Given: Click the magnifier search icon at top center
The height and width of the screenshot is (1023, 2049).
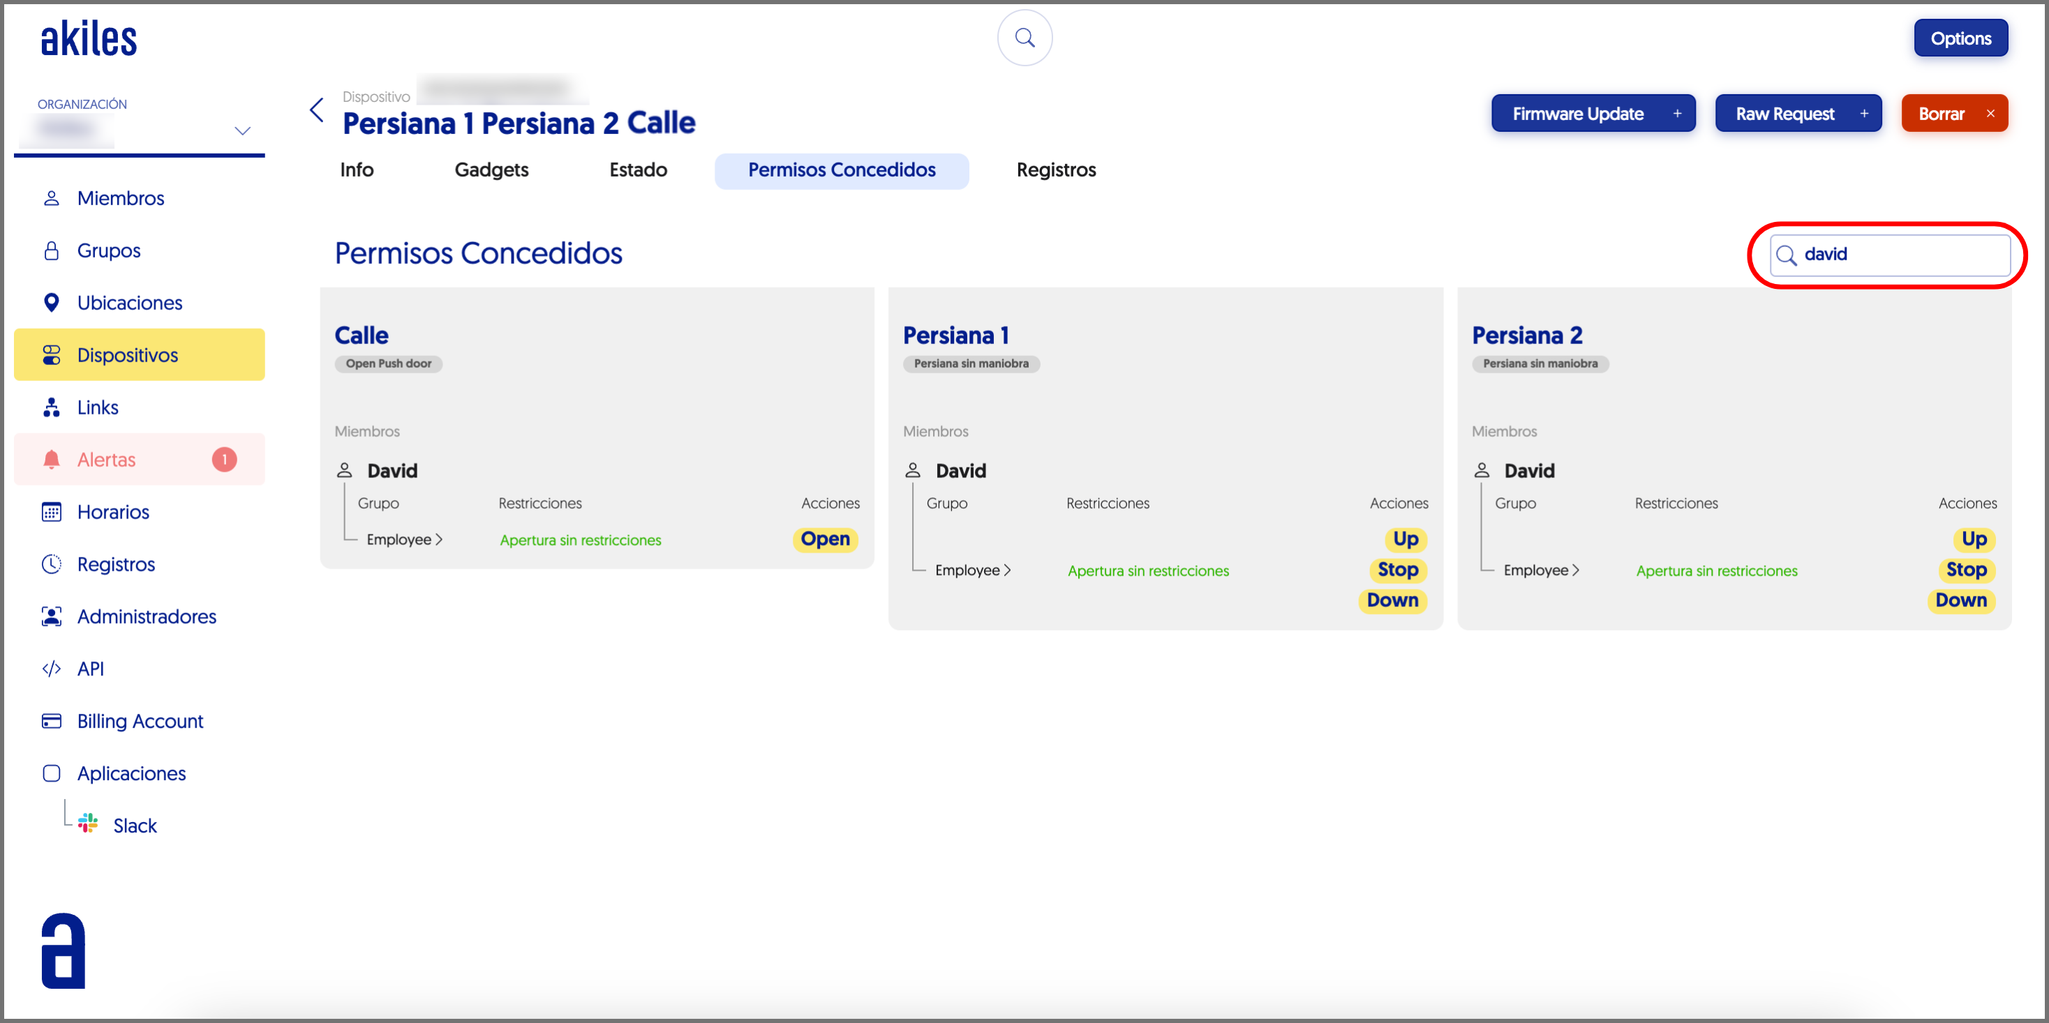Looking at the screenshot, I should 1024,38.
